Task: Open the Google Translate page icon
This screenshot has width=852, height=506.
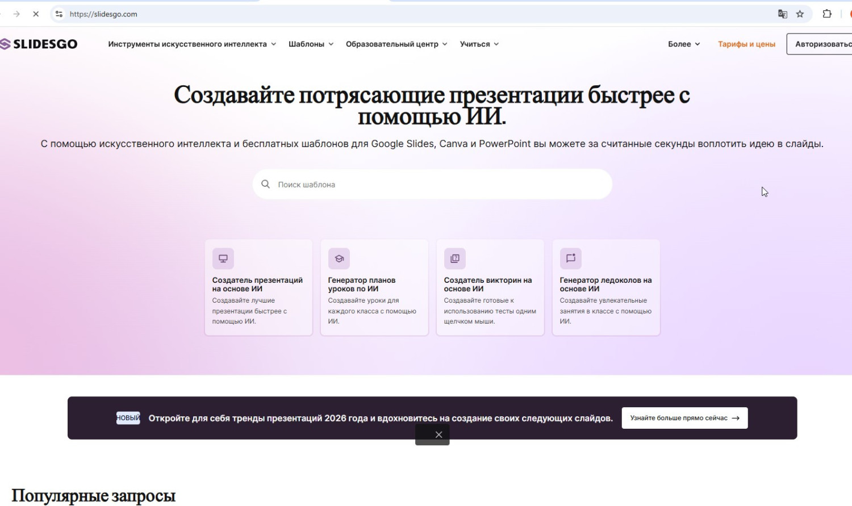Action: (782, 14)
